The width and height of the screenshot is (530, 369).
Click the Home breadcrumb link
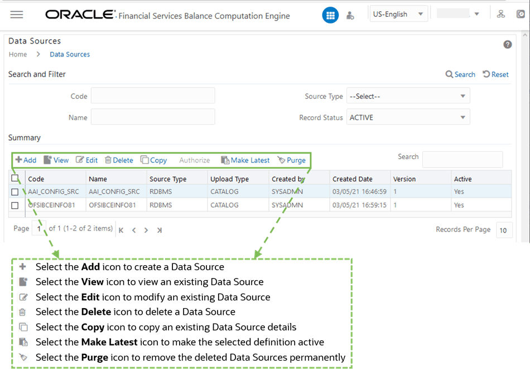point(18,55)
